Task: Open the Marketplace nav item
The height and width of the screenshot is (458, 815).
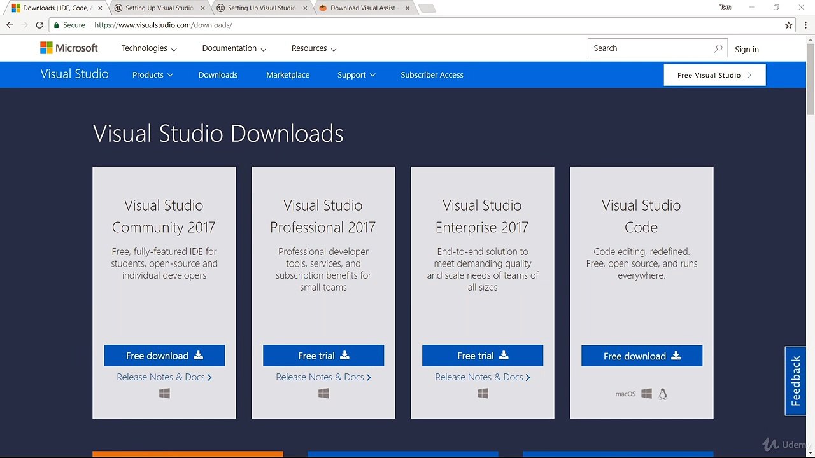Action: [x=288, y=75]
